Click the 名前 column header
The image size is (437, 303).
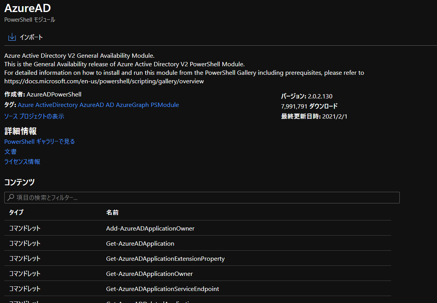112,213
